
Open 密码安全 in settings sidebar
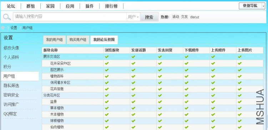tap(11, 95)
